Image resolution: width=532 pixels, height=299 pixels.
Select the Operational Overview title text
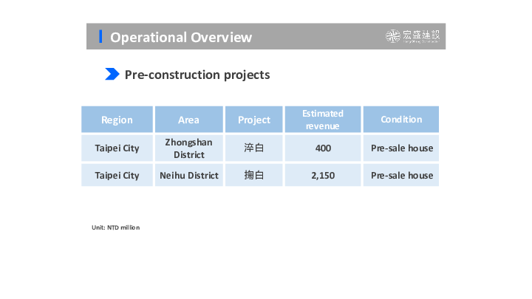pos(181,38)
